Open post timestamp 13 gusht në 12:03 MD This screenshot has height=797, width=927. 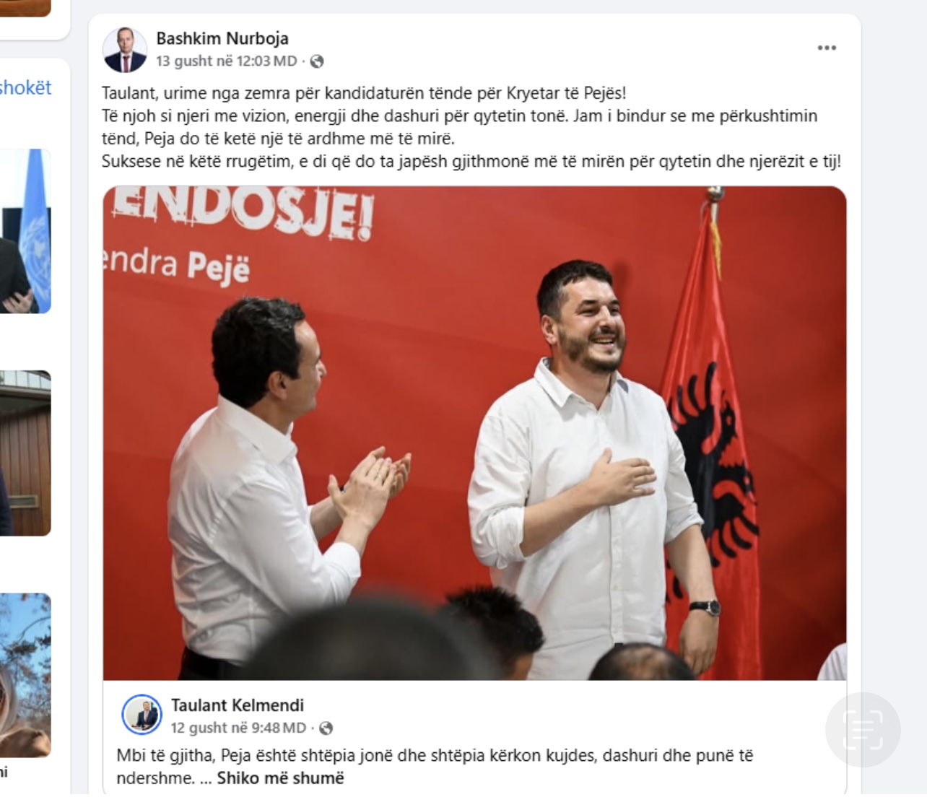click(x=227, y=61)
